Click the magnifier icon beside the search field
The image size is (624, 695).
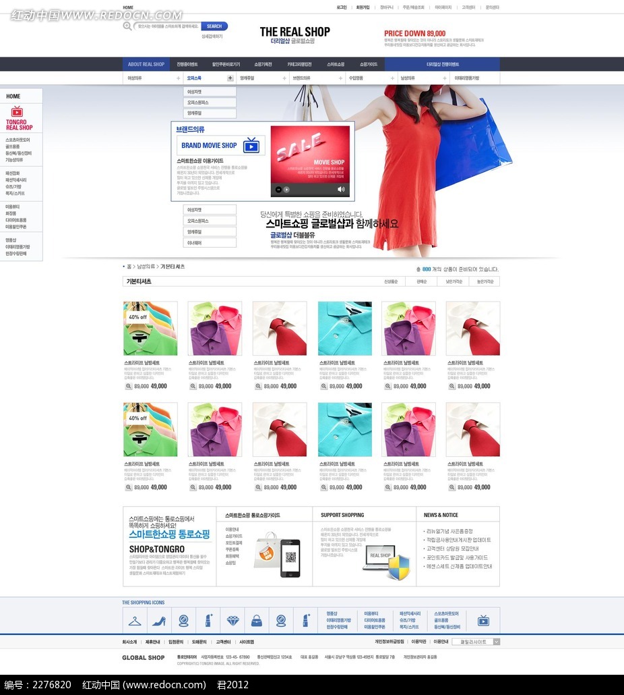(127, 26)
